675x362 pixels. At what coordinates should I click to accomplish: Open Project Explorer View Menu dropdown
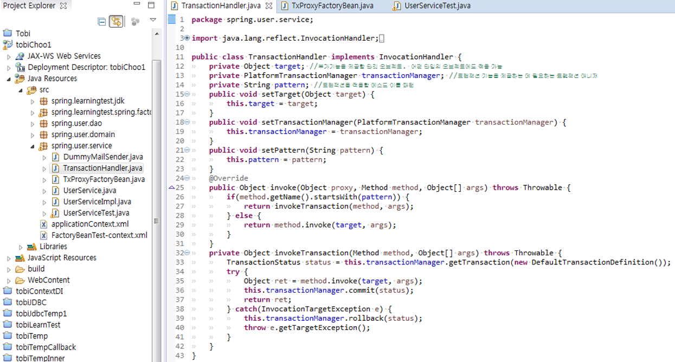pyautogui.click(x=153, y=20)
